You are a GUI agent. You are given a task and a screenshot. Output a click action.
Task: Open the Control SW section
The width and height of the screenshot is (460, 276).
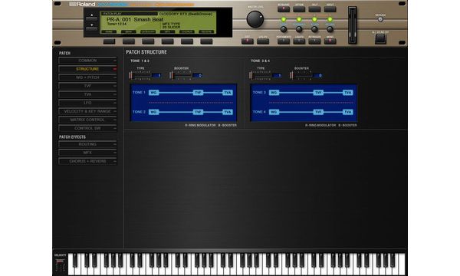tap(87, 129)
